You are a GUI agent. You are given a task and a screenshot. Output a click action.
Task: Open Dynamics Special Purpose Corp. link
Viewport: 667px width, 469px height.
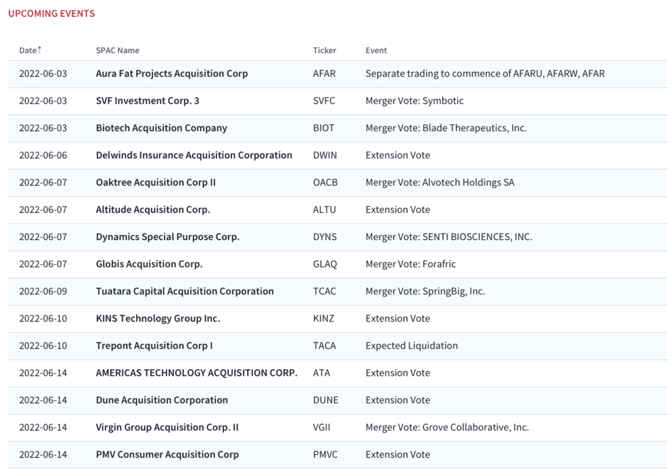click(x=167, y=237)
